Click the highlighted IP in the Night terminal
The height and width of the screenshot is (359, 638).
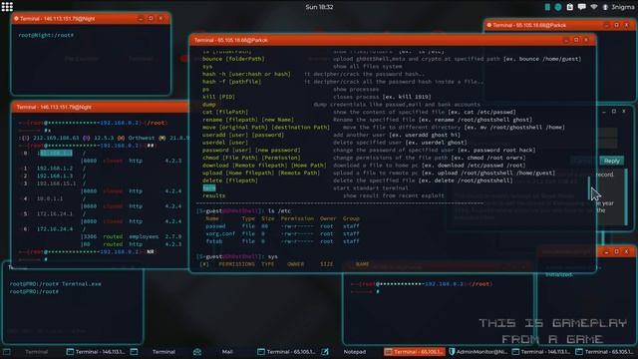tap(56, 153)
